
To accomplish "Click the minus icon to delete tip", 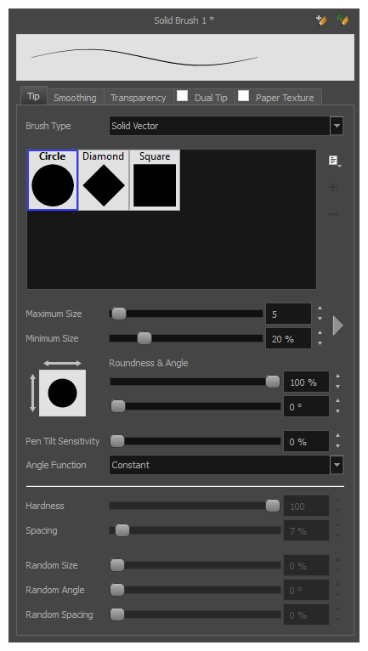I will 333,214.
